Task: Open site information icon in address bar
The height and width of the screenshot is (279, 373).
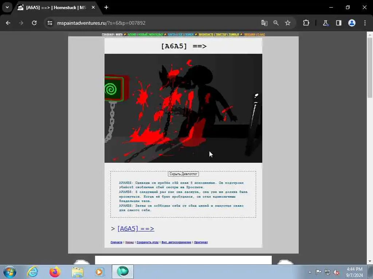Action: (50, 23)
